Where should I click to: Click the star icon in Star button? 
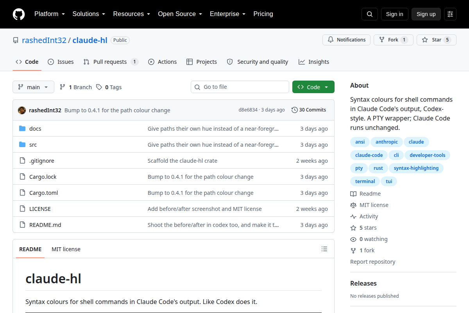pyautogui.click(x=425, y=40)
